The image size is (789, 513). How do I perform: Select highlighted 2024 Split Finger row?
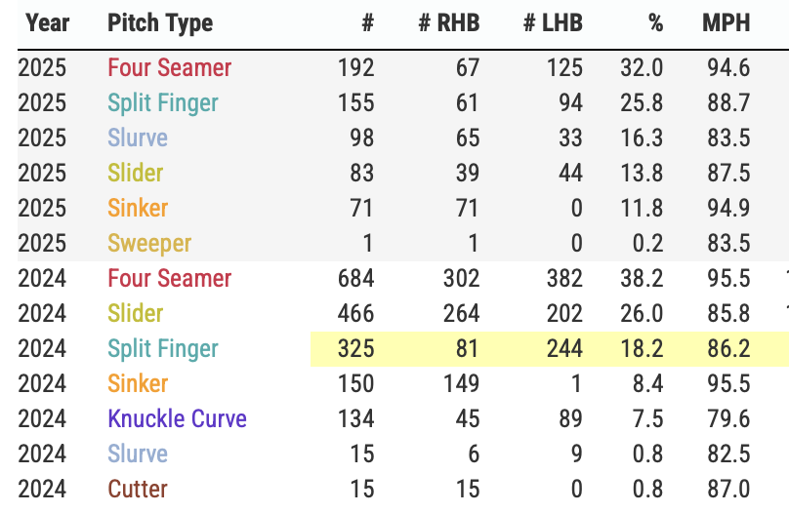click(162, 349)
